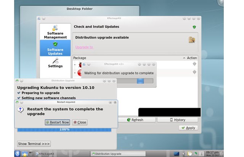Open the Settings section with wrench icon

pos(55,63)
